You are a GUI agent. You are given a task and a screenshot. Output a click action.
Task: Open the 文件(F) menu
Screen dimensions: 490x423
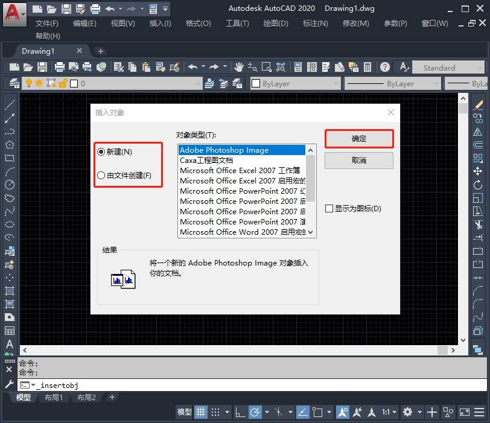click(47, 24)
